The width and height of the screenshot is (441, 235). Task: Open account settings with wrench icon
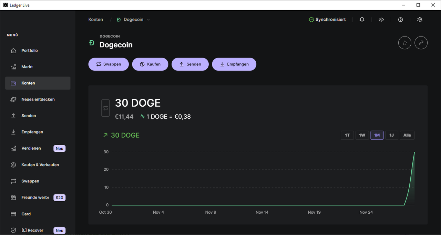[421, 43]
